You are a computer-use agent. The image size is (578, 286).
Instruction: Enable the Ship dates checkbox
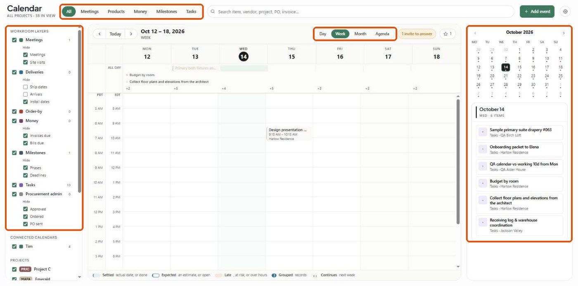click(26, 87)
